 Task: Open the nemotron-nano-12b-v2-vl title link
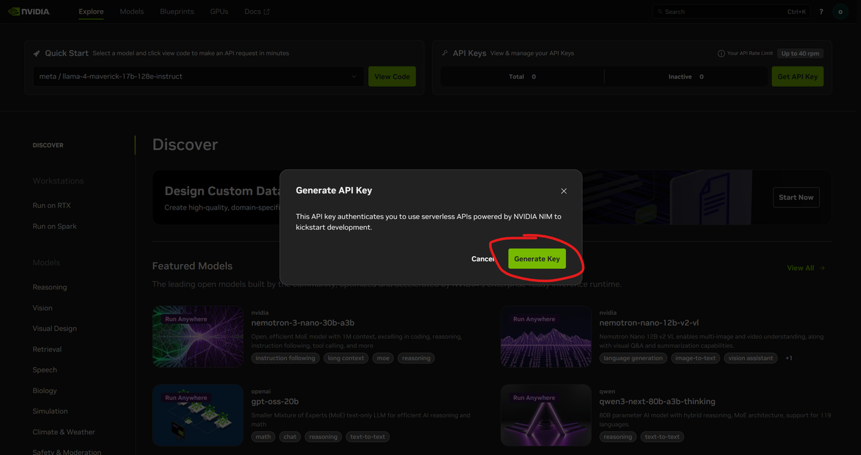click(649, 323)
